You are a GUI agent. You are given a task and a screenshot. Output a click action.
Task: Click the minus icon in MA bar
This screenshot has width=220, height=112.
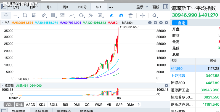coord(161,23)
